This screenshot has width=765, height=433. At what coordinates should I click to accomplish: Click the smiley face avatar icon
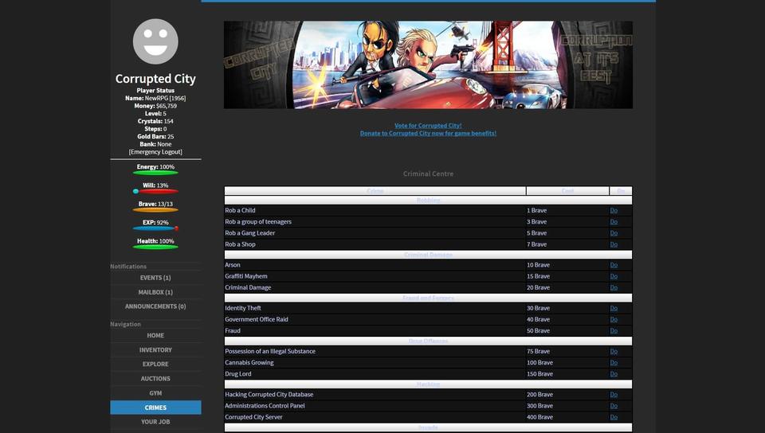click(x=155, y=41)
